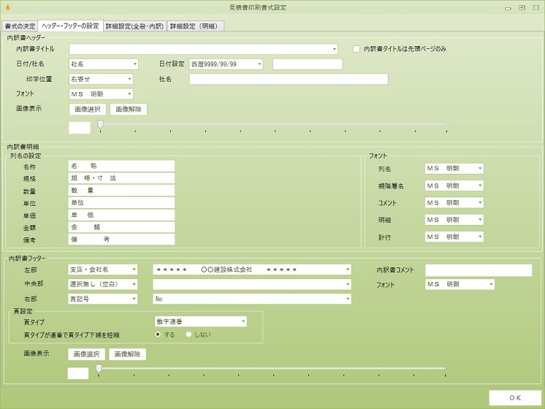Open the 詳細設定(全般・内訳) tab
Image resolution: width=545 pixels, height=409 pixels.
[x=135, y=26]
